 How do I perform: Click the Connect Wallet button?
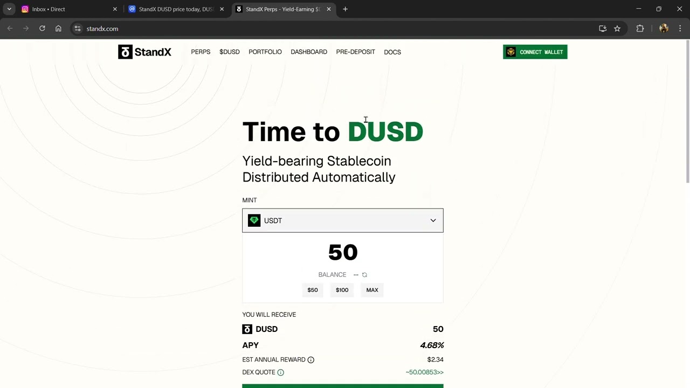[535, 52]
